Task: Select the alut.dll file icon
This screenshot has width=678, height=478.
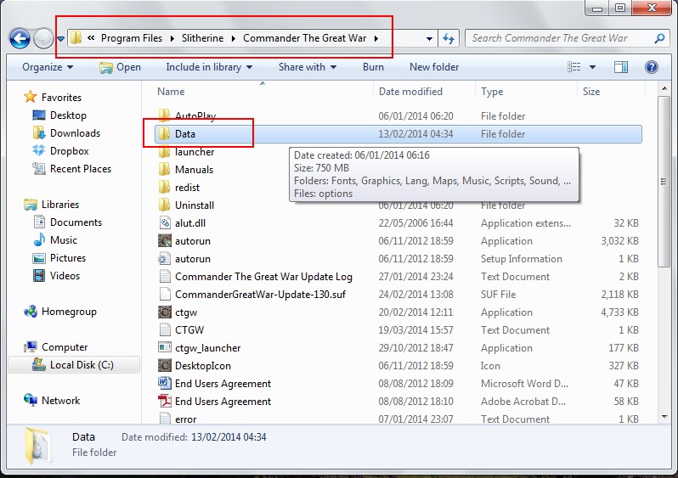Action: click(x=164, y=223)
